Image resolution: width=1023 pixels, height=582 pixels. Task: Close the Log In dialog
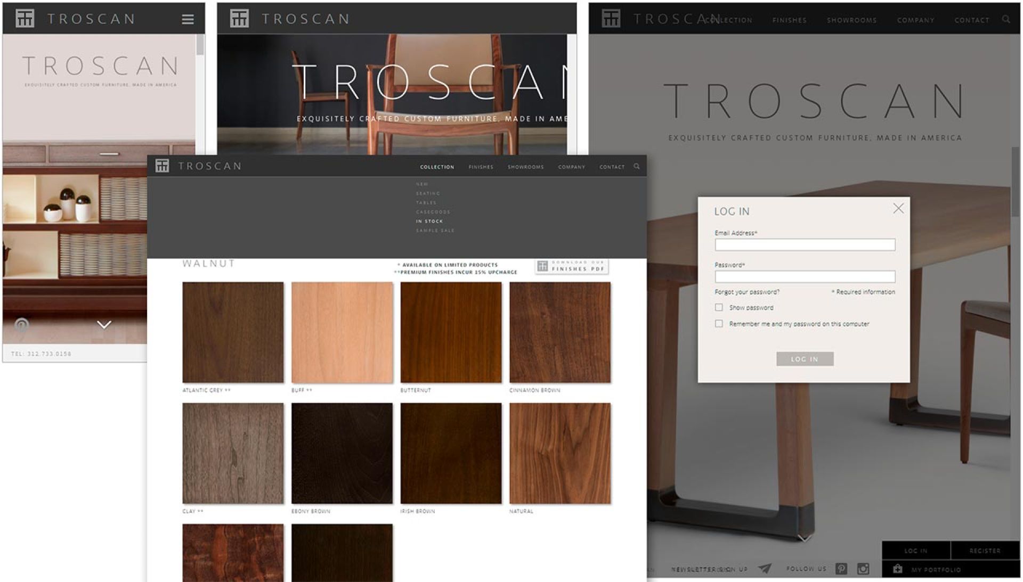pos(898,208)
